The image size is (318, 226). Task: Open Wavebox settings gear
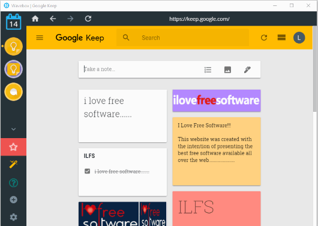coord(13,217)
